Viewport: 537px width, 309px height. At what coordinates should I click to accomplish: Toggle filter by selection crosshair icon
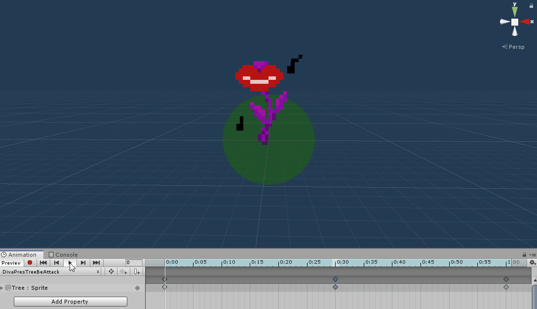(x=111, y=272)
